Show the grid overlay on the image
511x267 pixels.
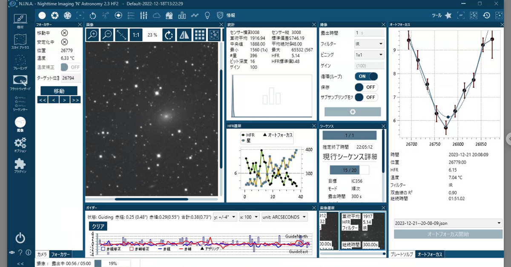(199, 35)
